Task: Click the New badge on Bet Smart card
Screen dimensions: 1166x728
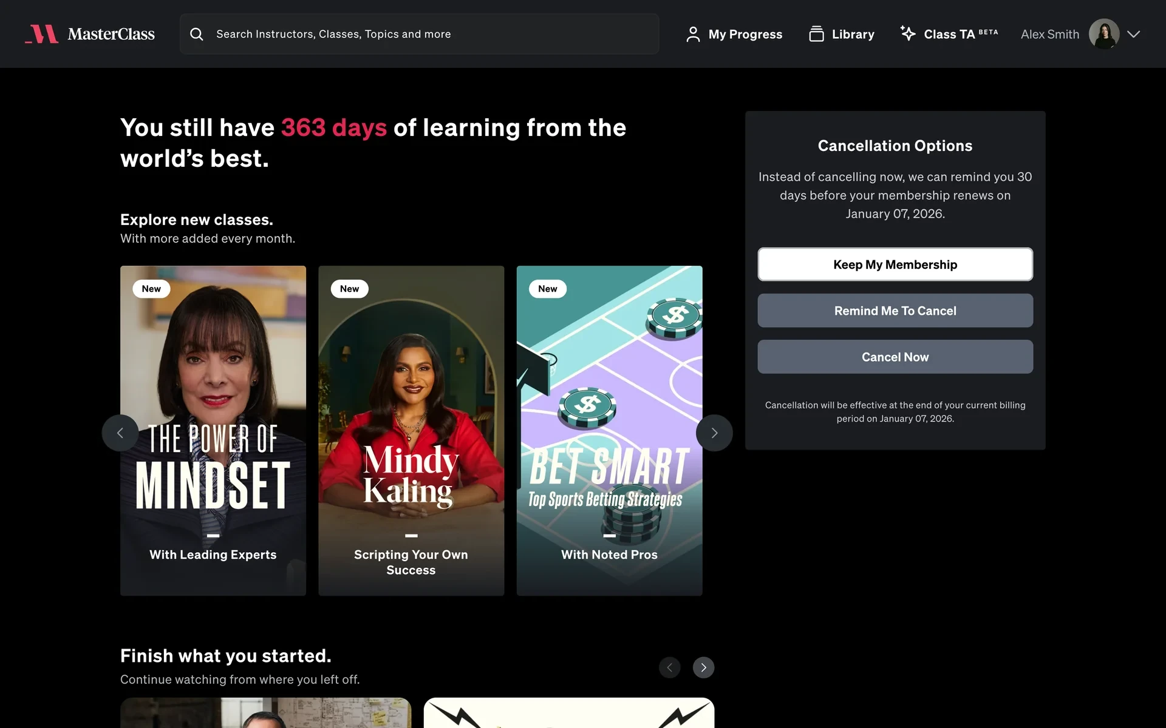Action: pyautogui.click(x=547, y=289)
